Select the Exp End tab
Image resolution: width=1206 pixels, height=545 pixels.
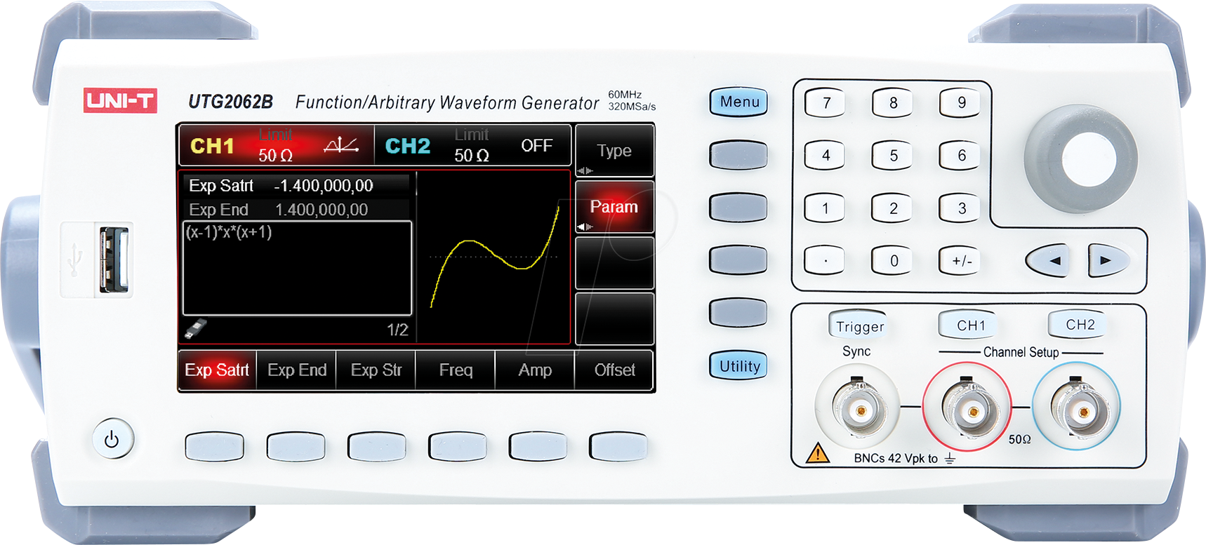point(296,370)
